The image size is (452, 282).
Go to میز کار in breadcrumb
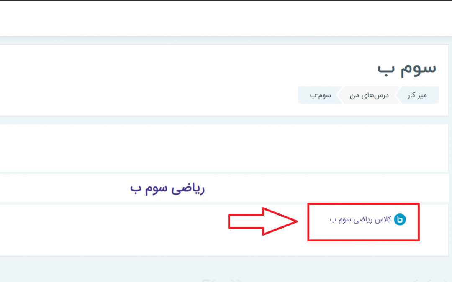click(417, 95)
